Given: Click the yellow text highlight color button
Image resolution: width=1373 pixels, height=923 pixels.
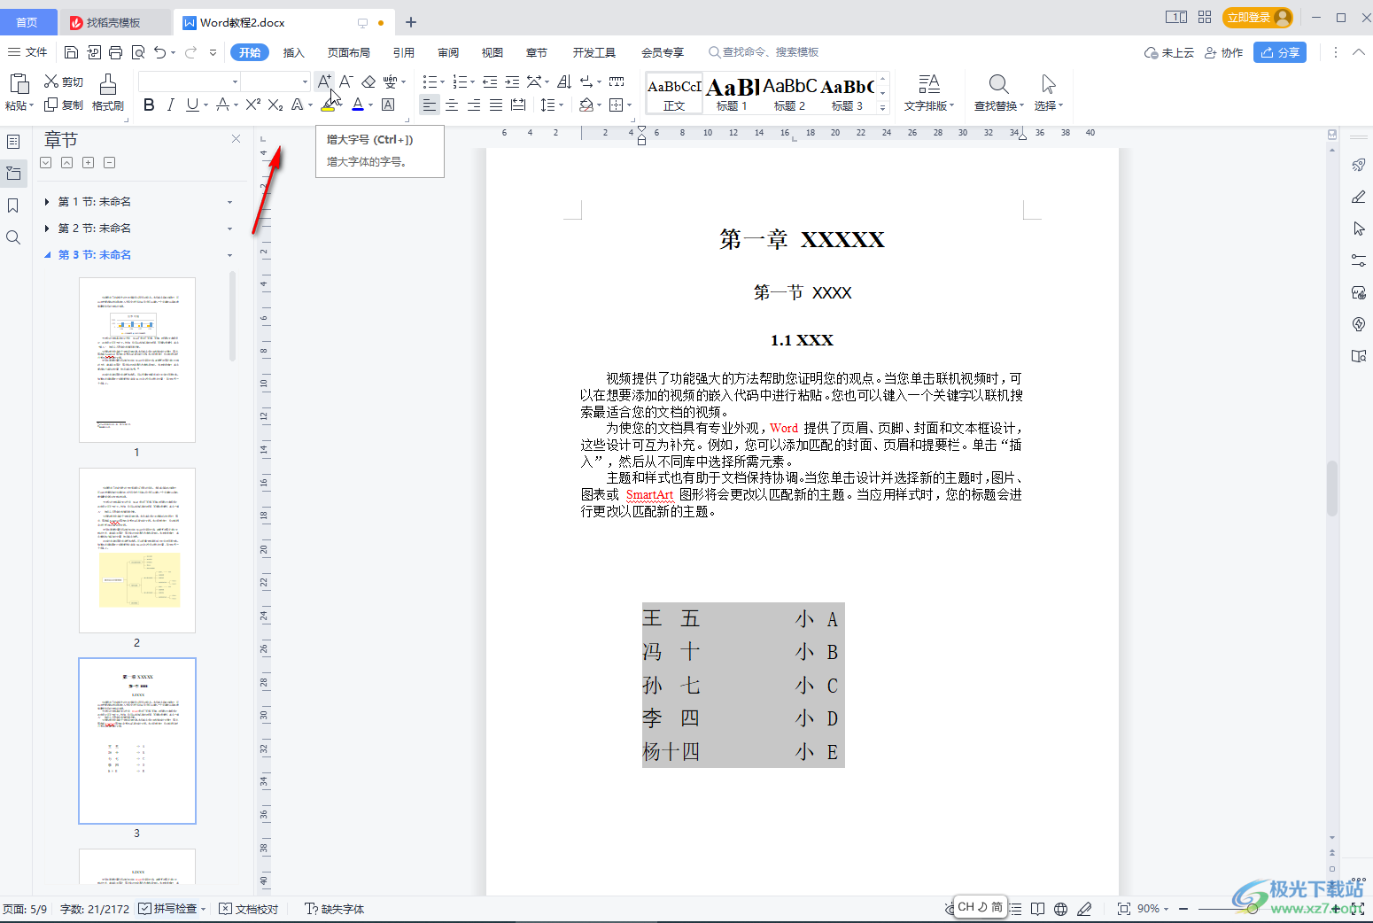Looking at the screenshot, I should click(329, 105).
